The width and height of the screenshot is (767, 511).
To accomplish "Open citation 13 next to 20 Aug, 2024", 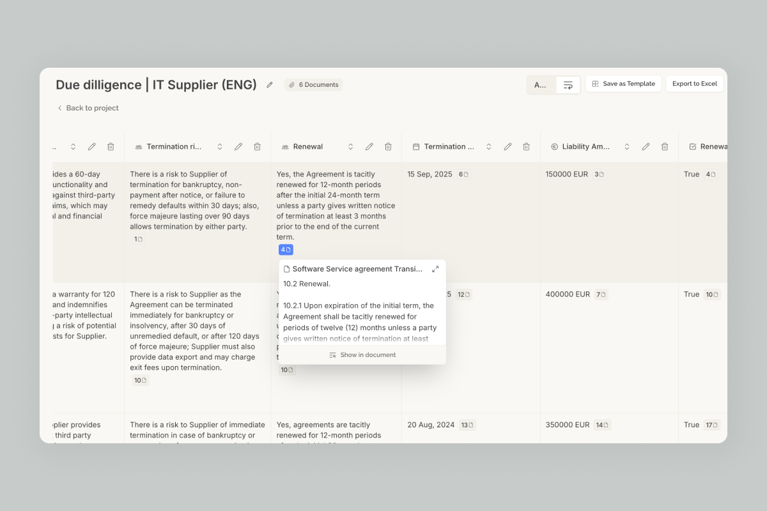I will click(468, 425).
